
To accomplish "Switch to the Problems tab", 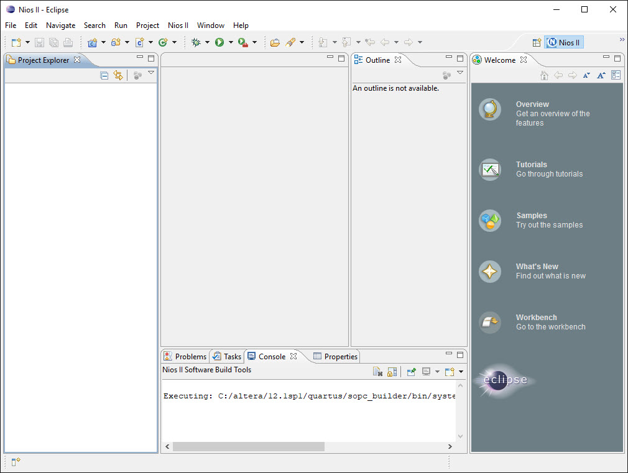I will coord(185,356).
